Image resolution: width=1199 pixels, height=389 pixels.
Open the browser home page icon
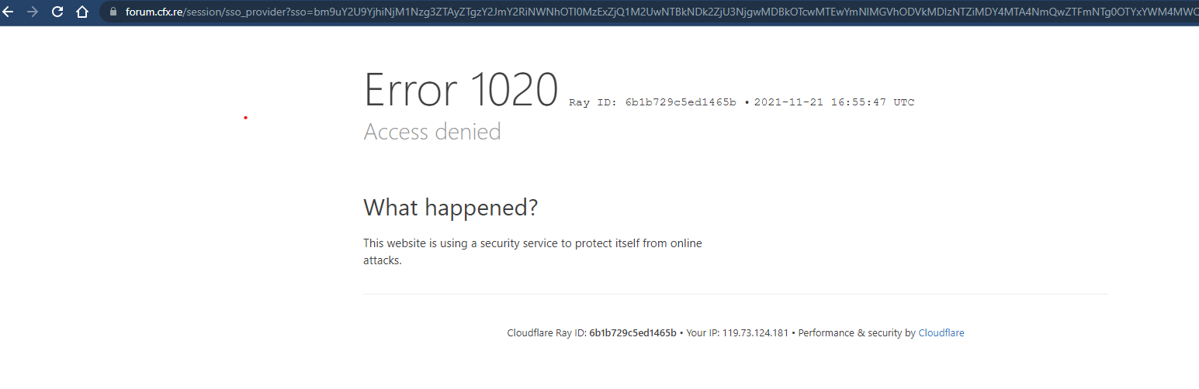[82, 12]
